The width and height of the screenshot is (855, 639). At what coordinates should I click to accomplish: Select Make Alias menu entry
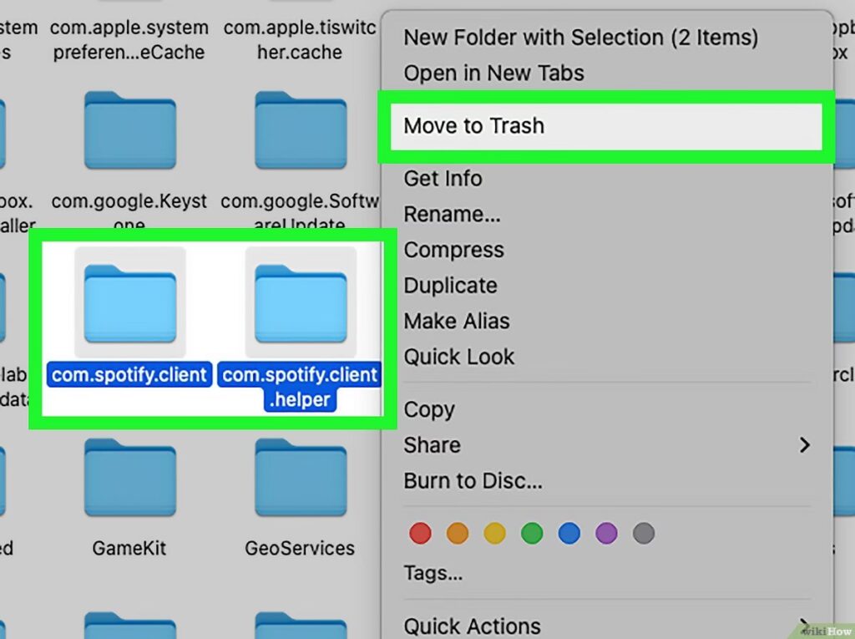click(456, 322)
